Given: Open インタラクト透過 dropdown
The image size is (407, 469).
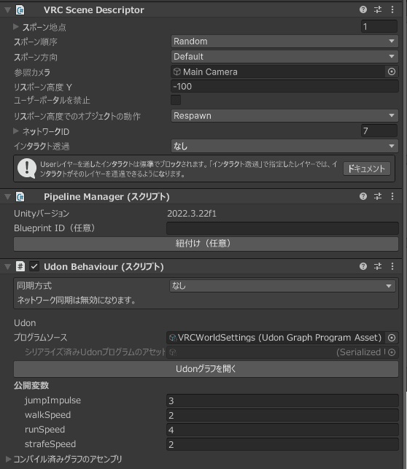Looking at the screenshot, I should point(284,146).
